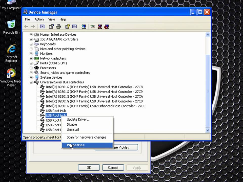
Task: Select the System devices label
Action: pos(51,77)
